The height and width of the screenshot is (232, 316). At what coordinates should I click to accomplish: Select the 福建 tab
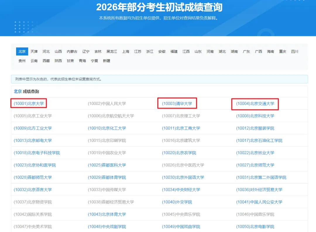coord(174,51)
